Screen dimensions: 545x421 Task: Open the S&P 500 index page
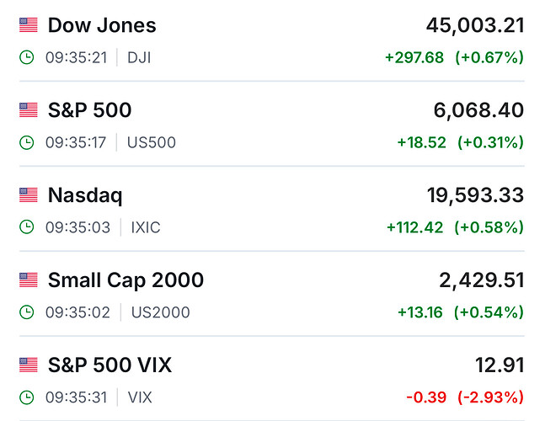[x=89, y=110]
